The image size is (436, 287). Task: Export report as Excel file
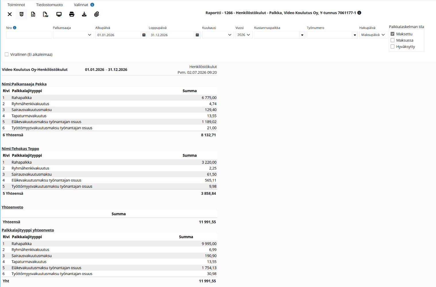[x=33, y=14]
